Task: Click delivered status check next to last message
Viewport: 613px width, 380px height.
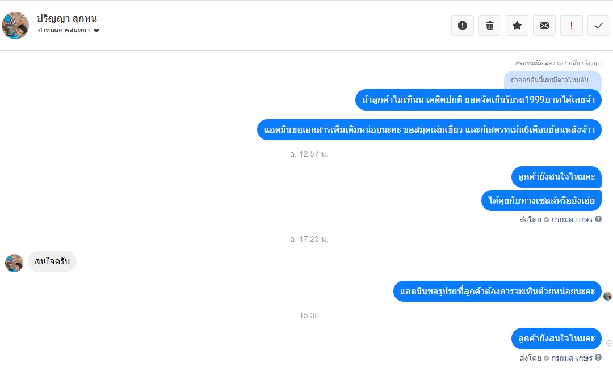Action: click(x=608, y=343)
